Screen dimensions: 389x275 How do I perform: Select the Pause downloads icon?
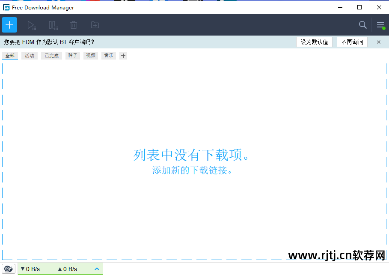coord(53,25)
